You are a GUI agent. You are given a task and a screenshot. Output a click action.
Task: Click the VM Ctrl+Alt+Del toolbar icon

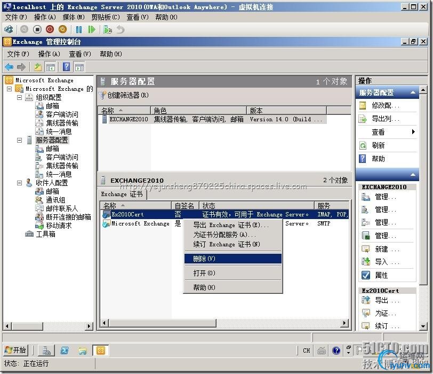coord(9,29)
